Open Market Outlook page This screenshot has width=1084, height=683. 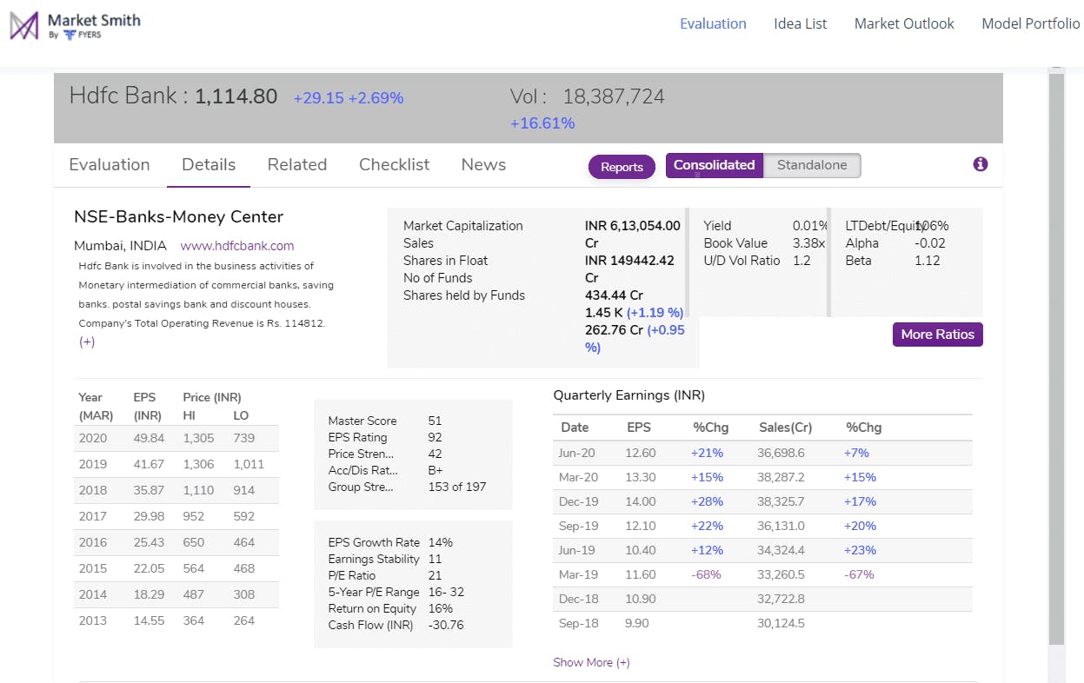coord(904,23)
